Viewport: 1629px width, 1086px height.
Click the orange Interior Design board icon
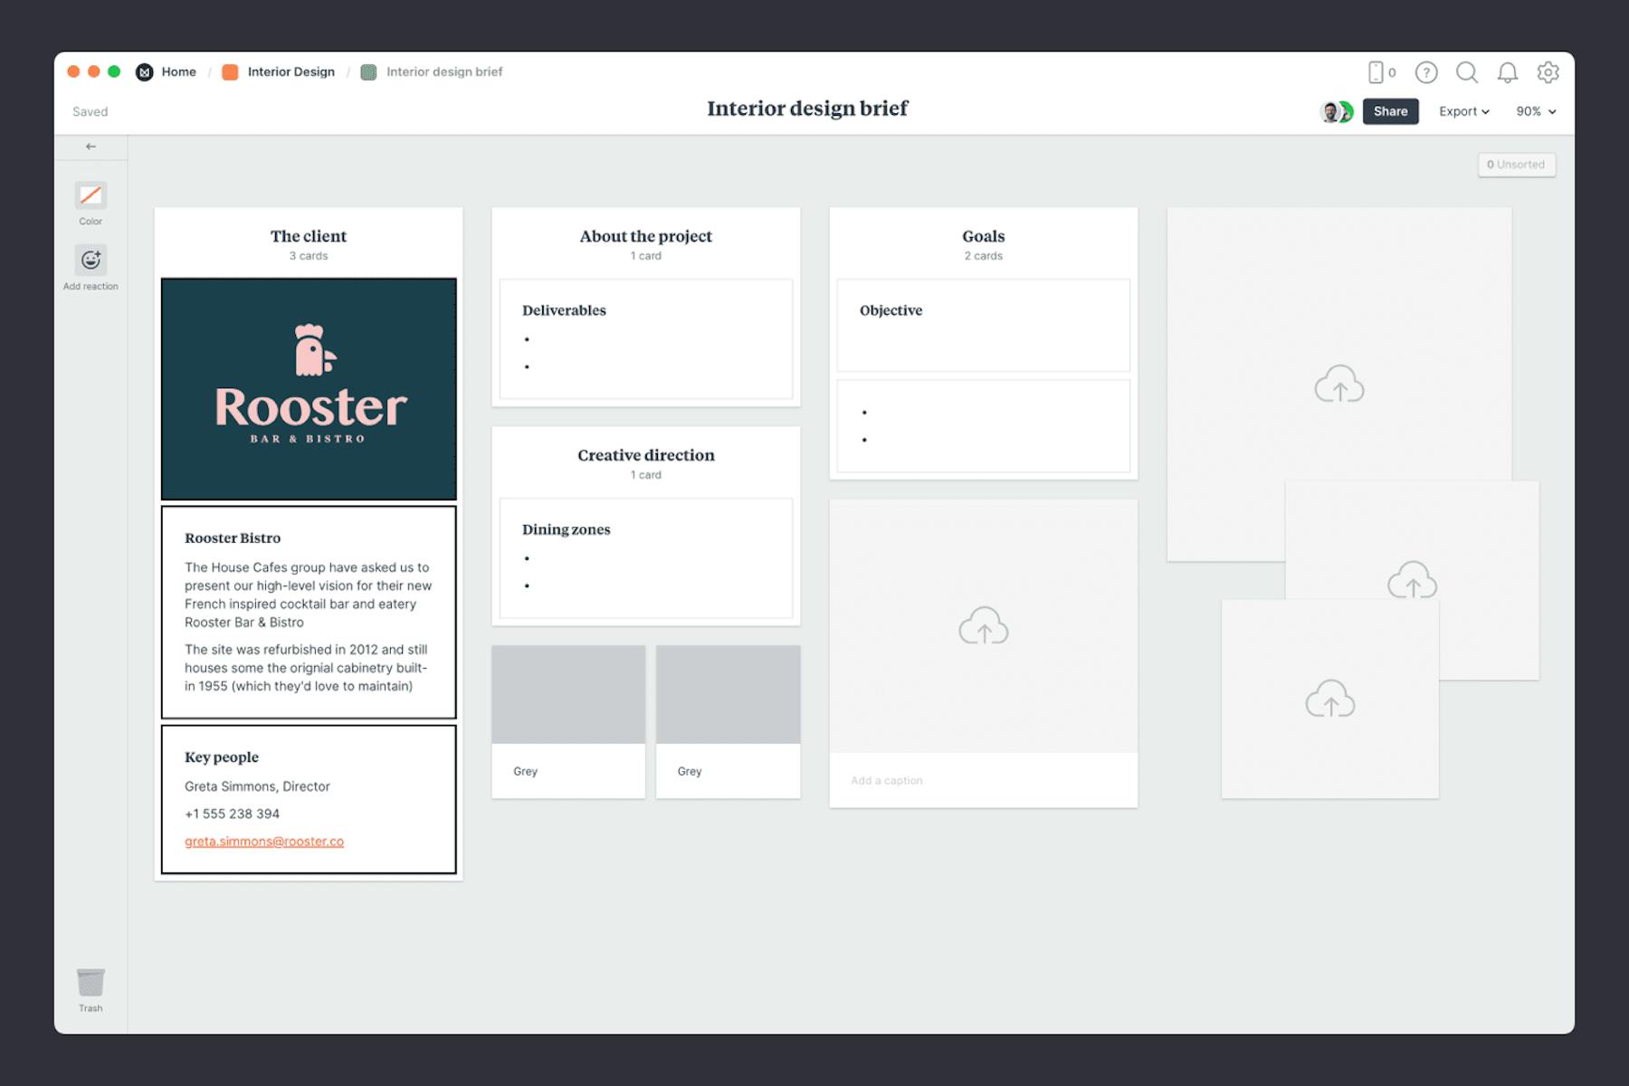click(x=230, y=71)
